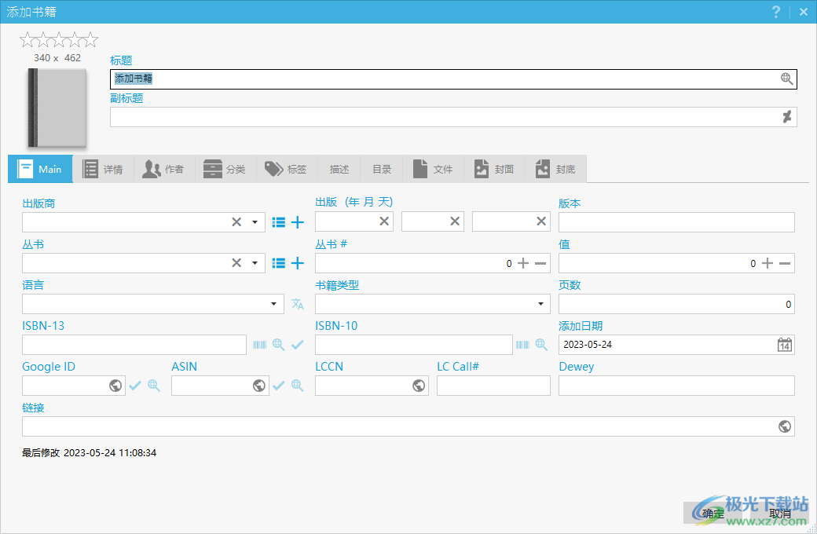Click the book cover thumbnail
817x534 pixels.
pos(57,108)
